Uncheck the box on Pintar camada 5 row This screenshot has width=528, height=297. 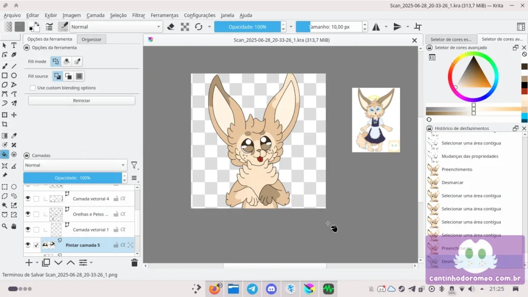[37, 245]
